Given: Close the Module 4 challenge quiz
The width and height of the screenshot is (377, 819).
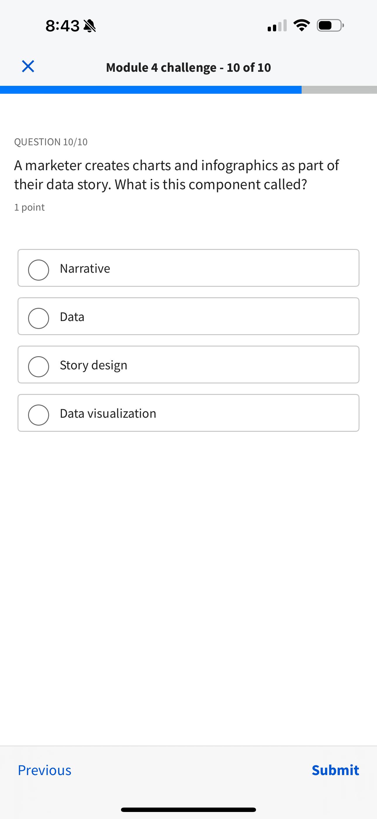Looking at the screenshot, I should (x=28, y=66).
